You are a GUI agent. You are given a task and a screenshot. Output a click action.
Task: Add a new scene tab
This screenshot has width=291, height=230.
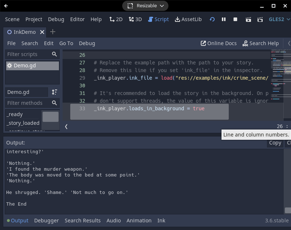(x=53, y=32)
